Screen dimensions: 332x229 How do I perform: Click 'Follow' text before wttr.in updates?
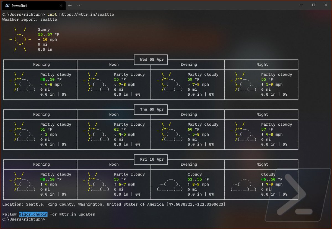pos(9,214)
